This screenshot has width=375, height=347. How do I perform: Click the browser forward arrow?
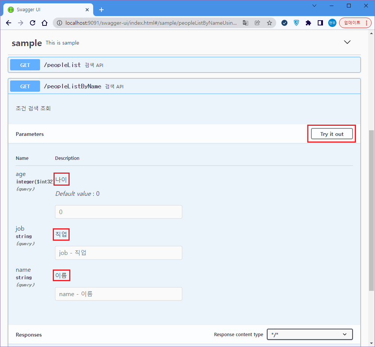coord(21,23)
